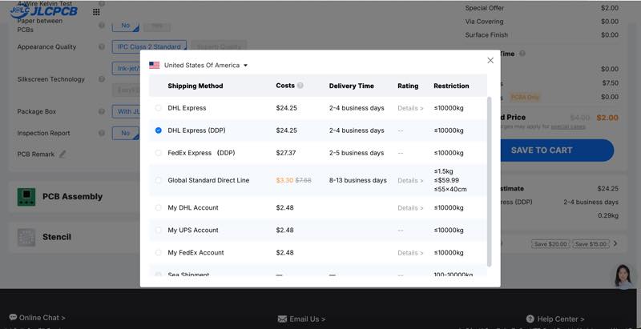Open Details link for DHL Express rating
Screen dimensions: 641x329
[410, 108]
